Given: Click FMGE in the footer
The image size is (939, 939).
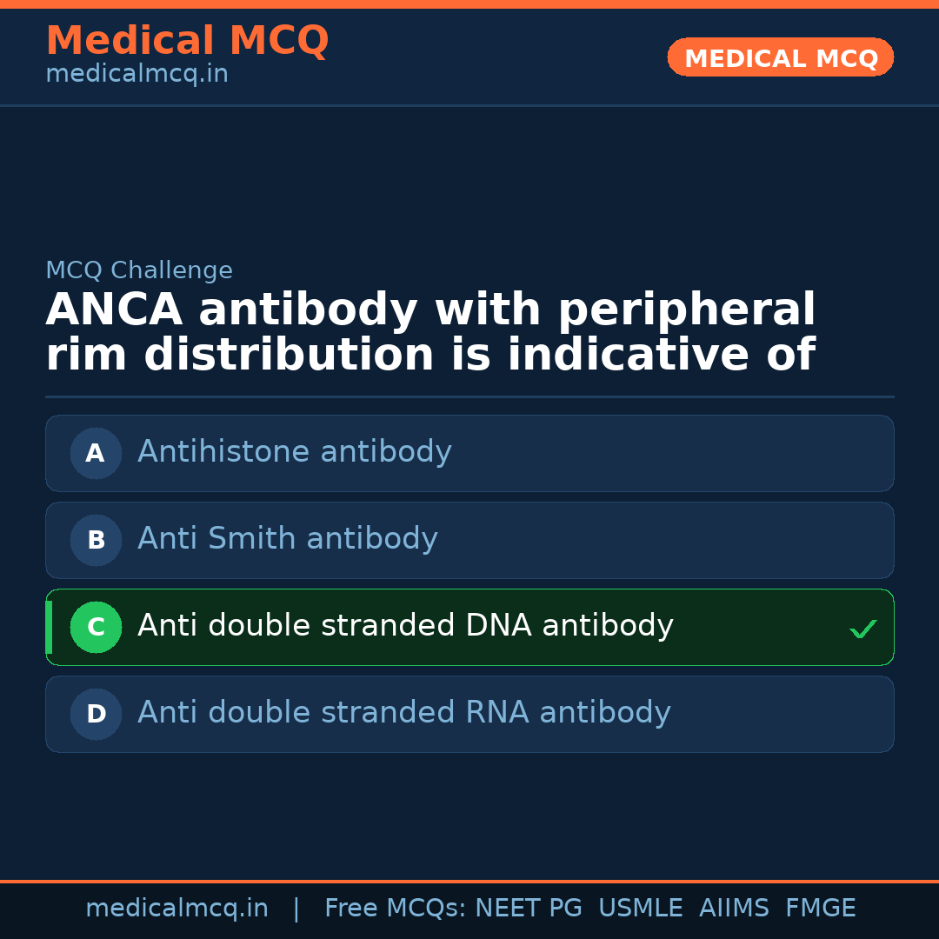Looking at the screenshot, I should pos(820,909).
